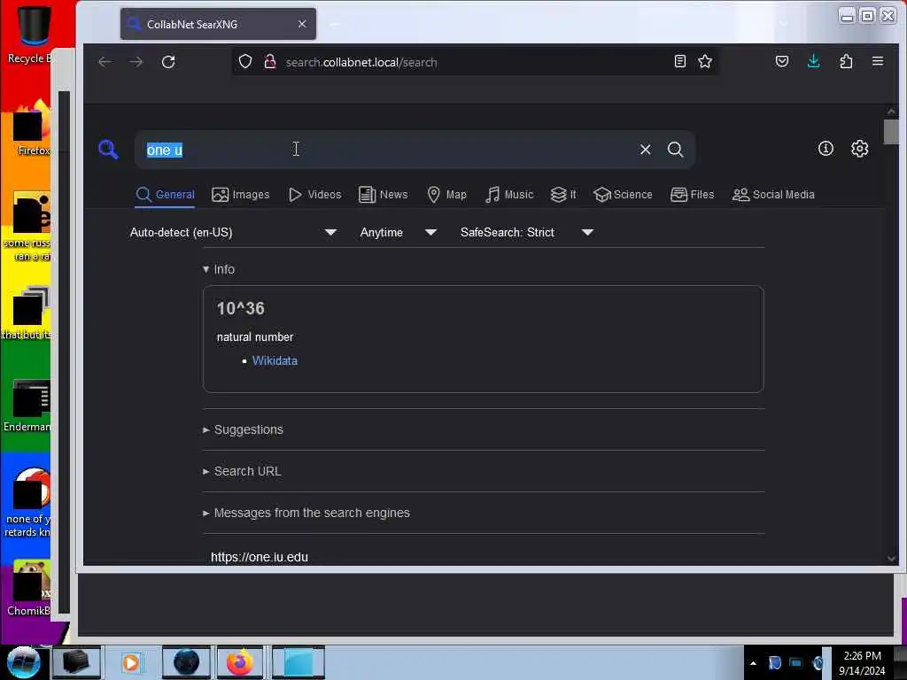907x680 pixels.
Task: Open the Recycle Bin desktop icon
Action: pyautogui.click(x=34, y=34)
